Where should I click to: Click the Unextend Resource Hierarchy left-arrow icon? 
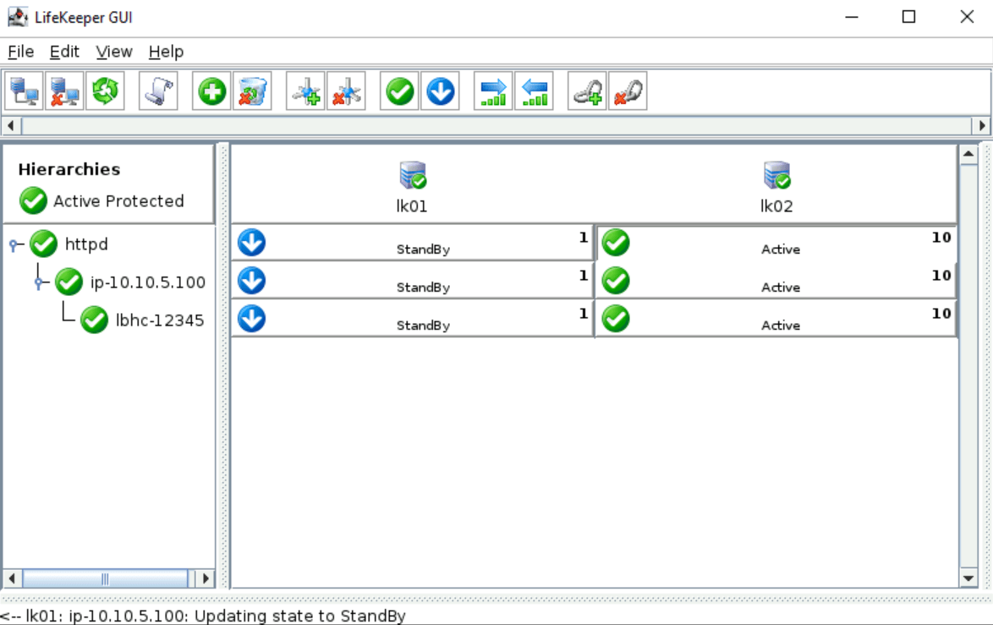pyautogui.click(x=534, y=92)
